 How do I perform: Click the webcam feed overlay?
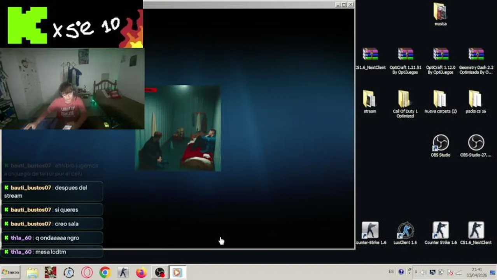[x=72, y=89]
